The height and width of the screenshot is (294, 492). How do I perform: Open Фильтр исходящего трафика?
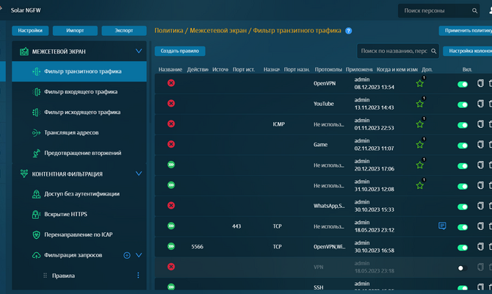click(x=79, y=112)
